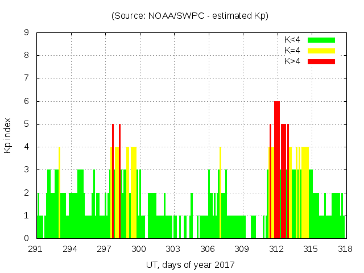Select x-axis tick label 312
Viewport: 364px width, 273px height.
(276, 249)
